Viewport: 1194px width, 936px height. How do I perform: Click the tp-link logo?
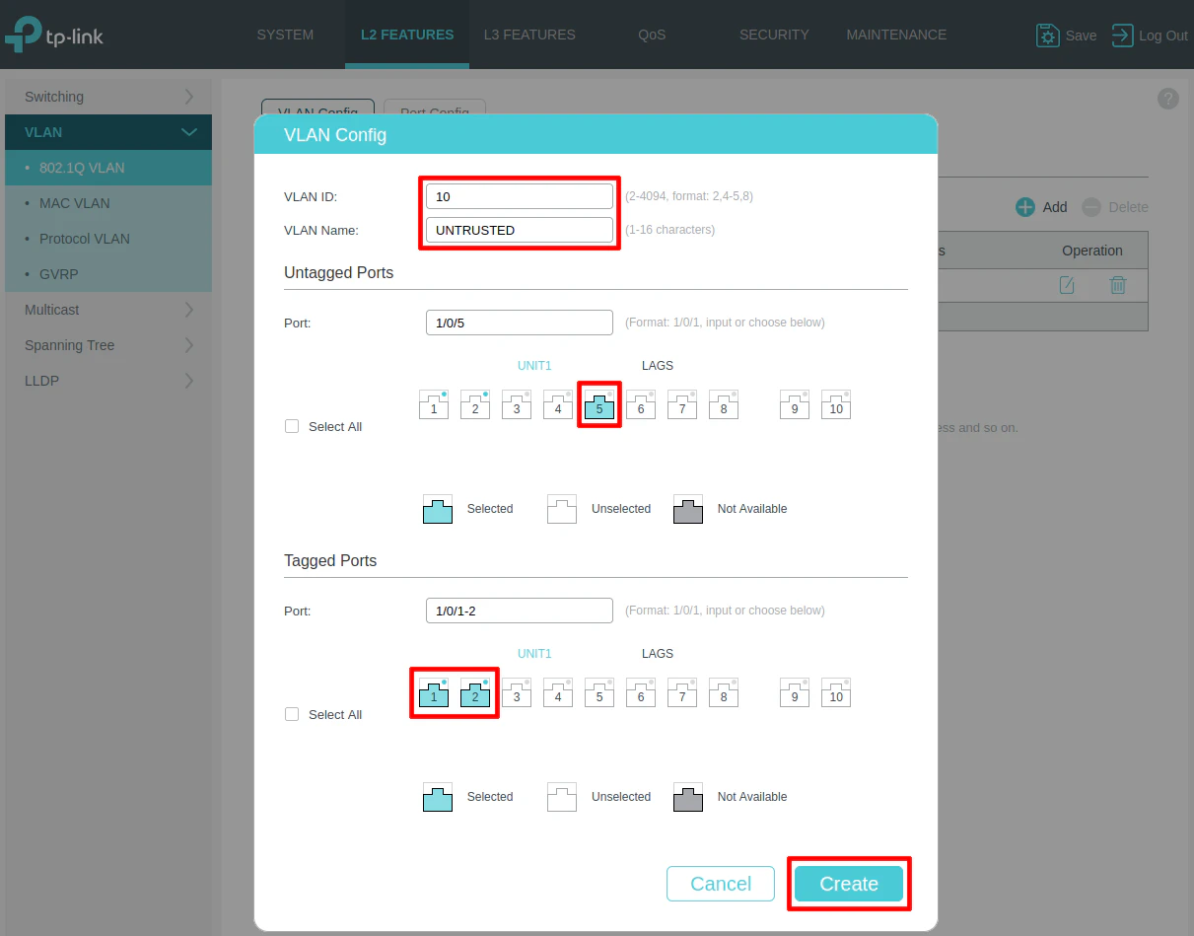[54, 36]
